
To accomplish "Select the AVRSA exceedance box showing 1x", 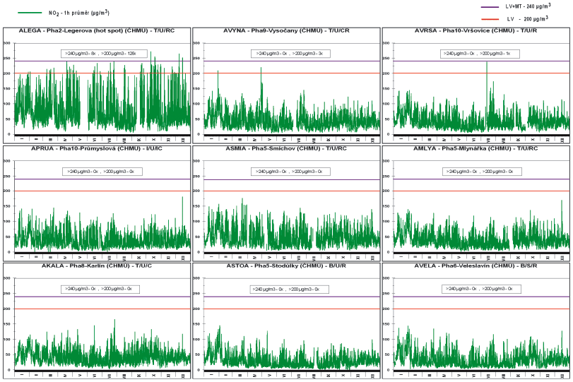I will 480,54.
